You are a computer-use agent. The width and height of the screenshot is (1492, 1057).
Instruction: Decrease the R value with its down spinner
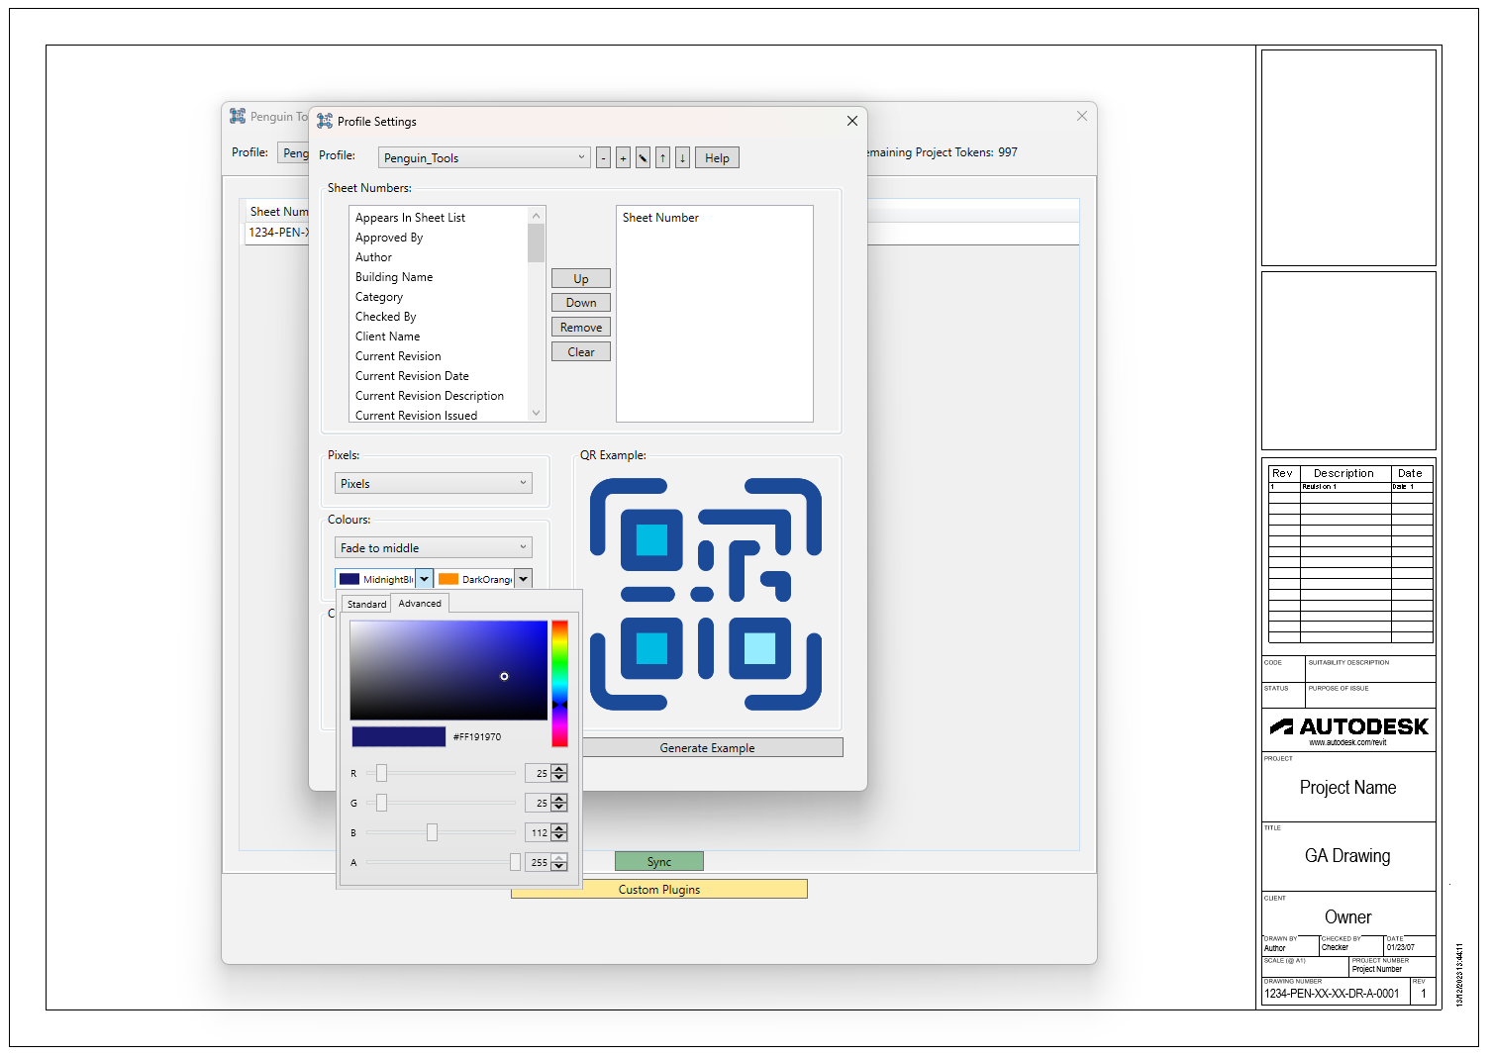[559, 778]
